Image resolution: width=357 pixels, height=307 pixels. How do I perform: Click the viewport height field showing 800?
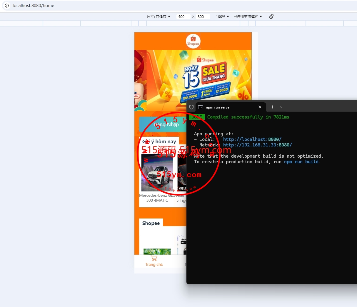point(203,17)
